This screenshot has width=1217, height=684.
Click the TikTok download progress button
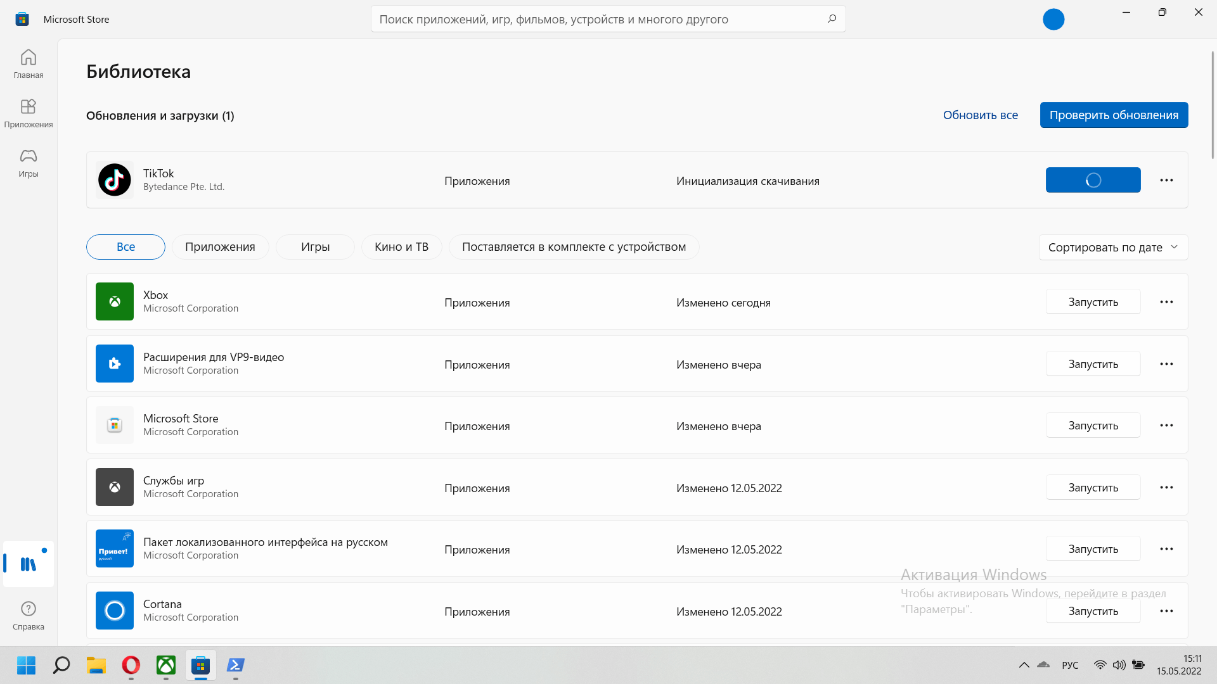tap(1093, 180)
